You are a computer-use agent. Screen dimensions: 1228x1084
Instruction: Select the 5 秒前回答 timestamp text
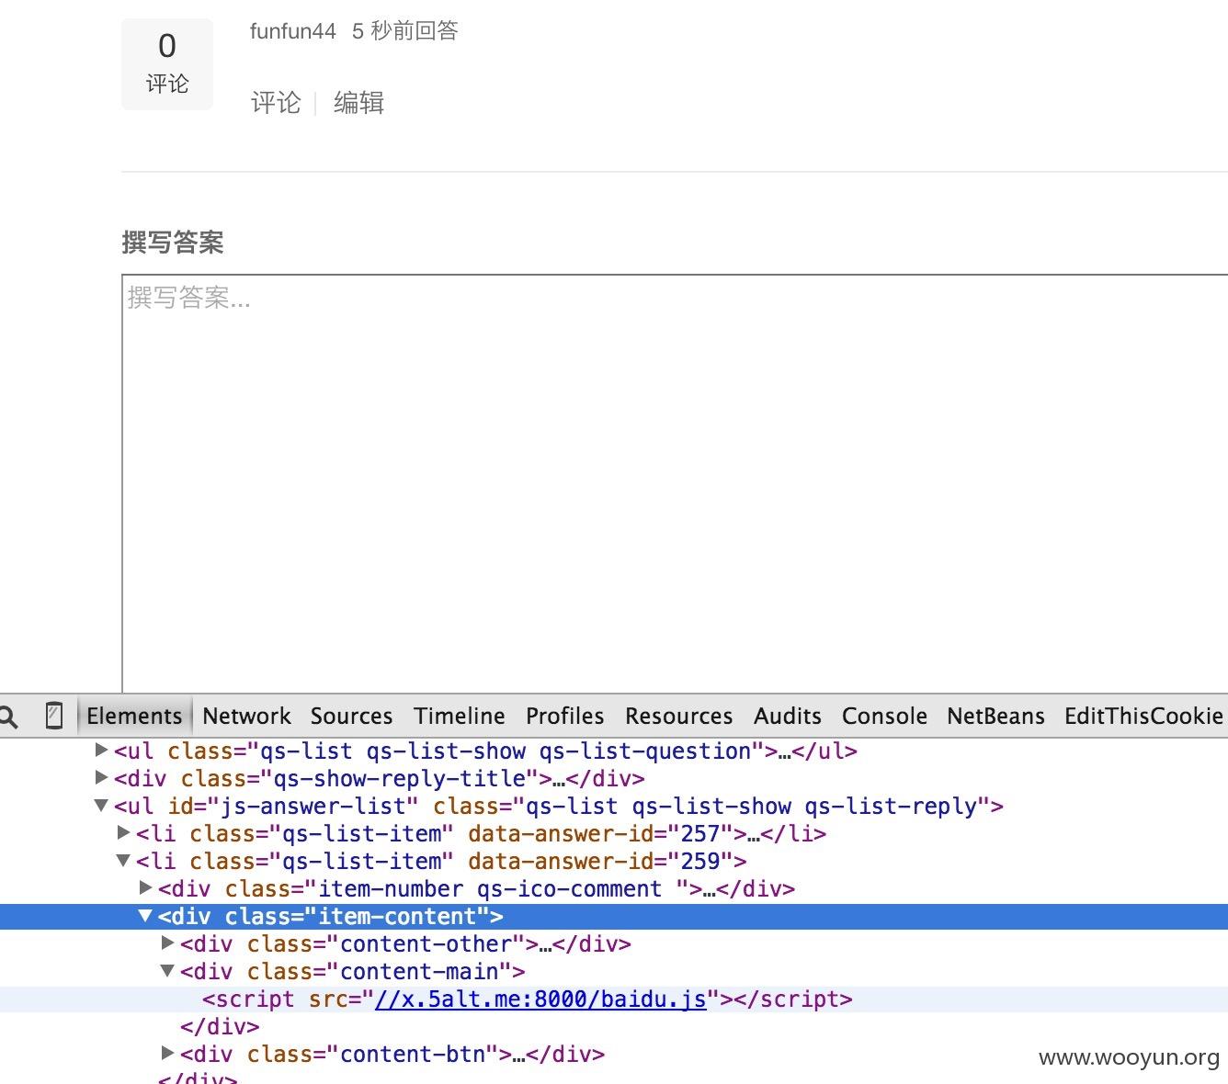pos(404,31)
